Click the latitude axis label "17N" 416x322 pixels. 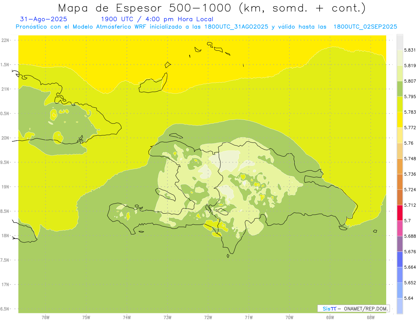5,284
